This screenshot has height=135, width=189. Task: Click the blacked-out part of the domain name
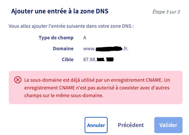pyautogui.click(x=109, y=49)
